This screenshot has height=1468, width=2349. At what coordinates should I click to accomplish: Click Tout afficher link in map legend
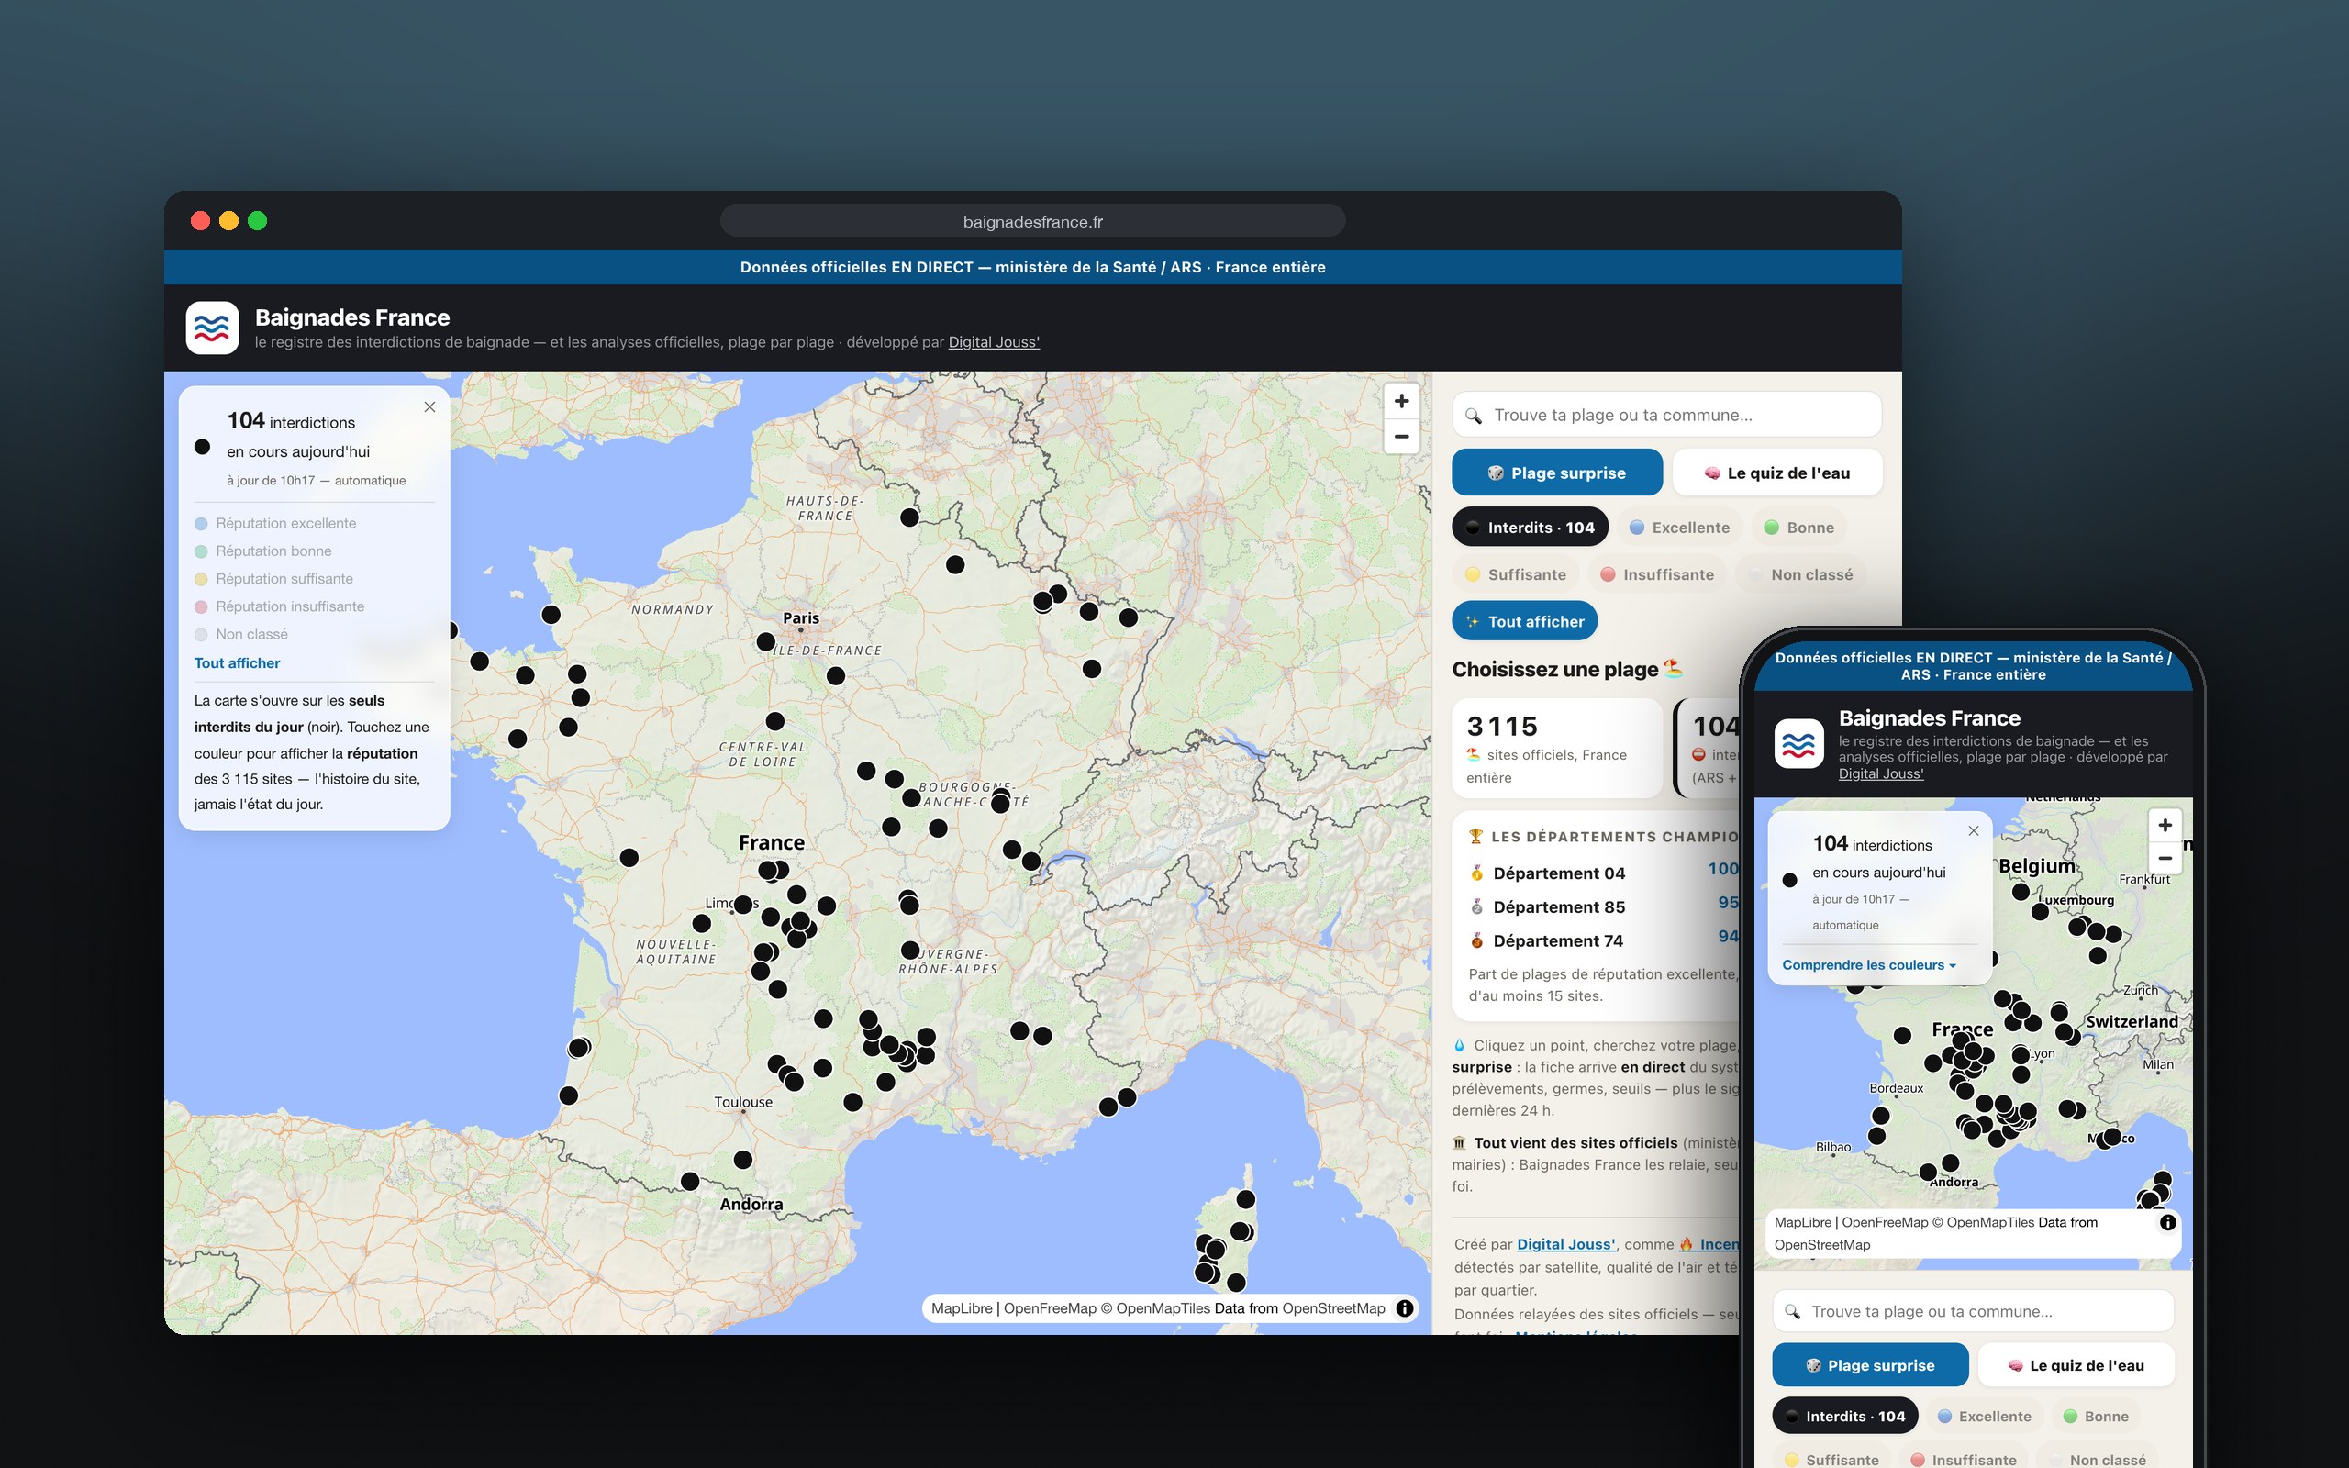coord(237,663)
